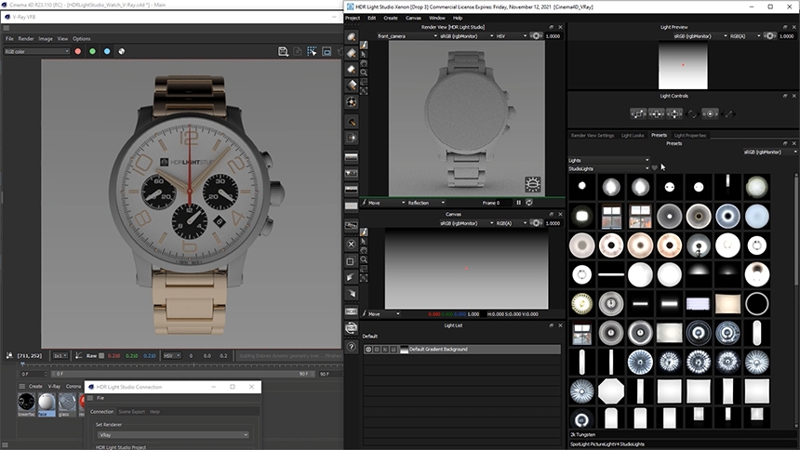The height and width of the screenshot is (450, 800).
Task: Open the Project menu in HDR Light Studio
Action: (353, 18)
